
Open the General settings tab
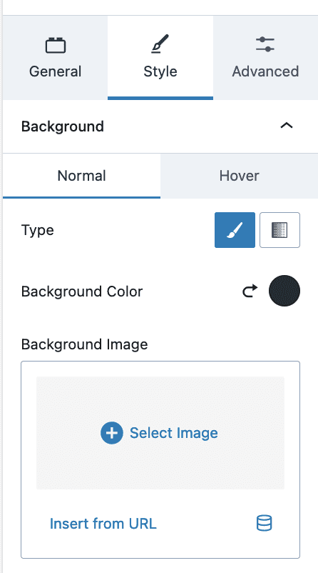(56, 58)
